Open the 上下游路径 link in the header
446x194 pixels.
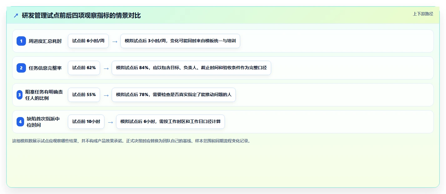point(423,14)
